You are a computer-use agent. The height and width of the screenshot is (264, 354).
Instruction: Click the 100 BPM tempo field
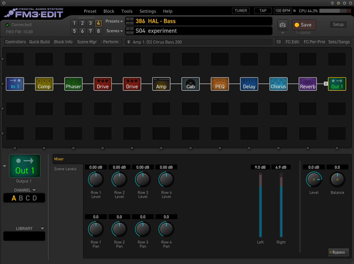coord(283,11)
